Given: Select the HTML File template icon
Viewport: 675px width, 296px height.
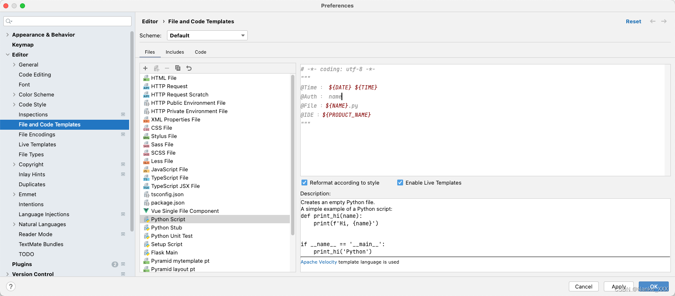Looking at the screenshot, I should pyautogui.click(x=146, y=78).
